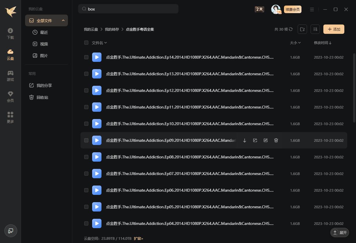Click the download icon on the Ep09 row
Image resolution: width=356 pixels, height=243 pixels.
[x=245, y=140]
